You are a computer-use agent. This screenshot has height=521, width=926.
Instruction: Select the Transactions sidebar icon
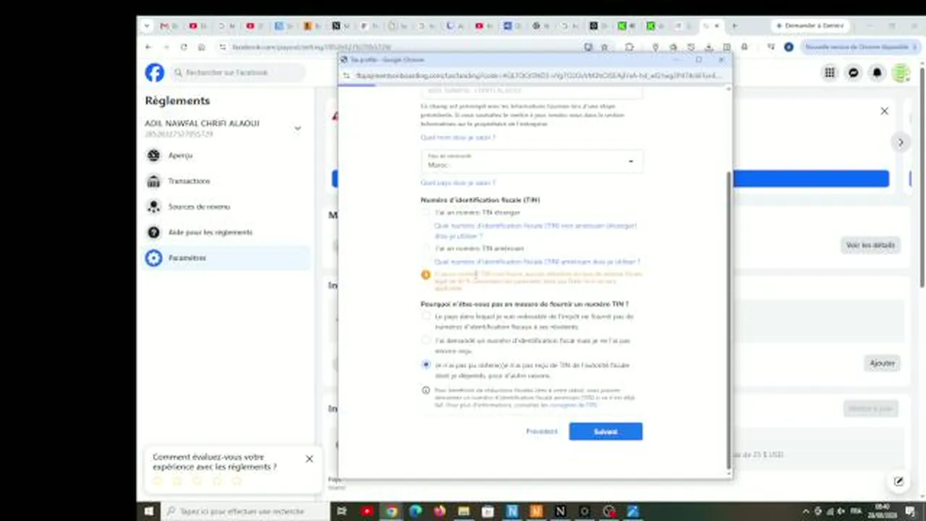point(153,181)
